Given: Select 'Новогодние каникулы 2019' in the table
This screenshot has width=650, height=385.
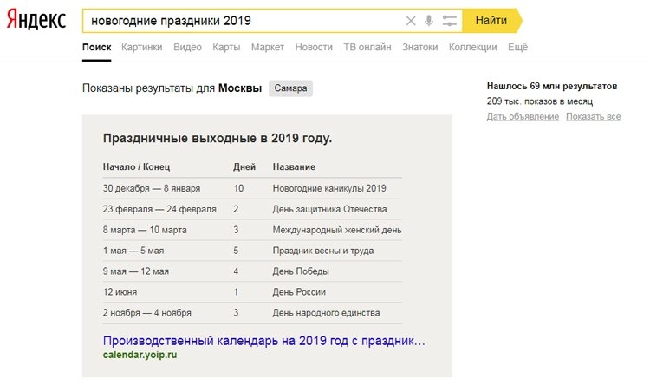Looking at the screenshot, I should click(329, 188).
